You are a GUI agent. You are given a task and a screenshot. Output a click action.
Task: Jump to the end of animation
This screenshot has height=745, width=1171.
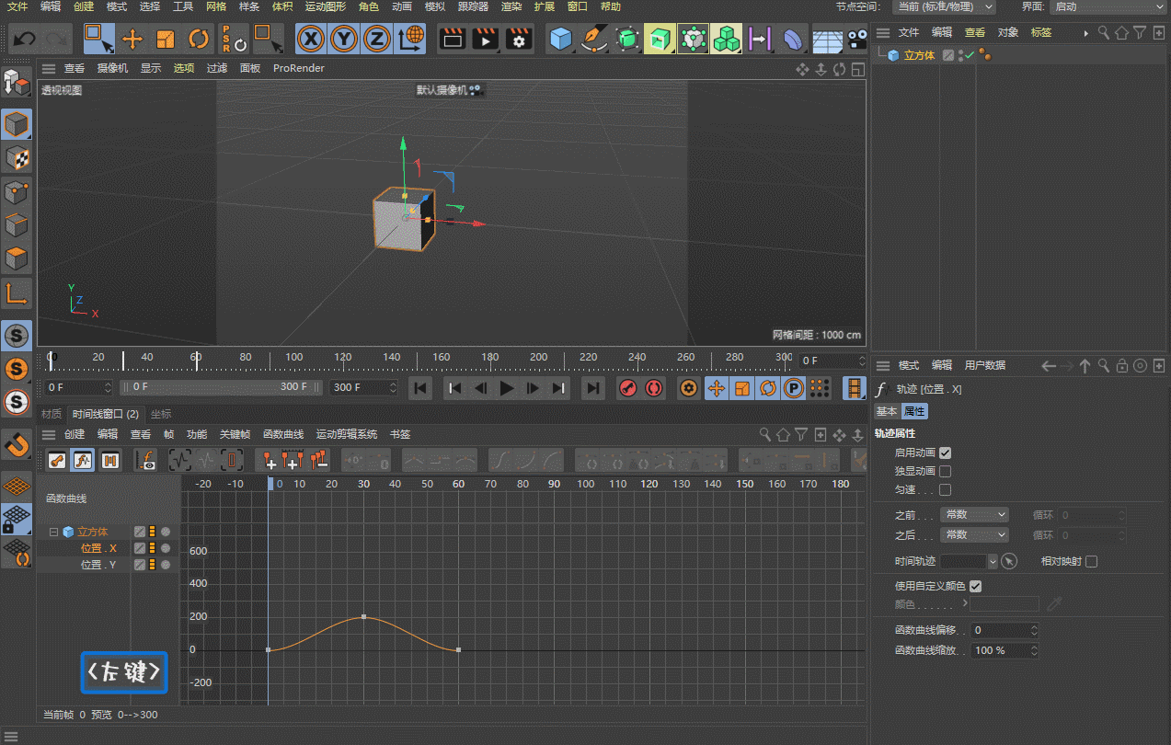coord(594,388)
